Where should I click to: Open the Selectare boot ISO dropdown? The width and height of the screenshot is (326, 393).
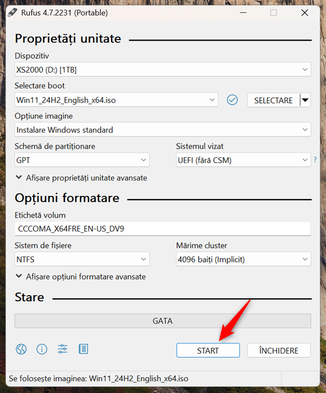pyautogui.click(x=116, y=99)
